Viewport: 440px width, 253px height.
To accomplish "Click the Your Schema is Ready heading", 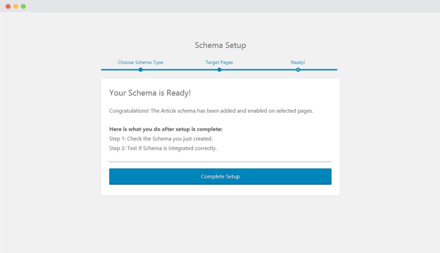I will coord(150,93).
